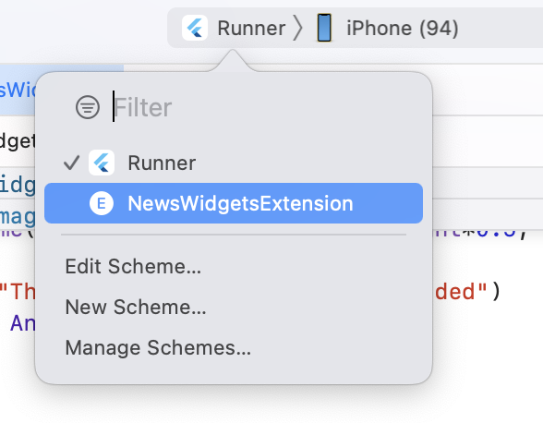Click the iPhone device icon in toolbar

coord(324,28)
